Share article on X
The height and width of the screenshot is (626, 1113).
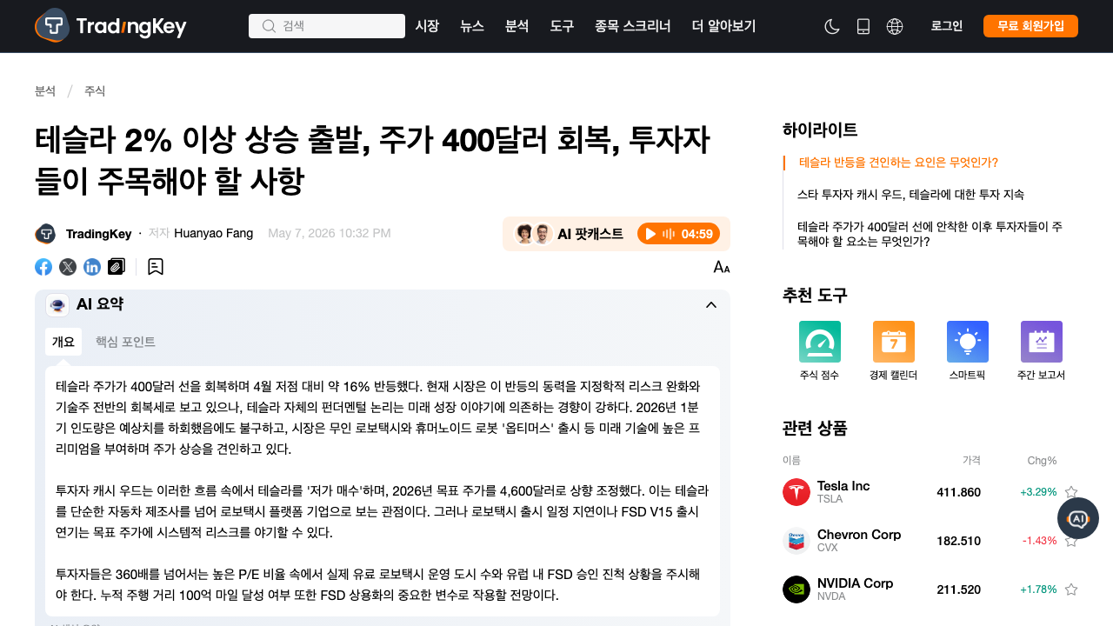pos(68,267)
